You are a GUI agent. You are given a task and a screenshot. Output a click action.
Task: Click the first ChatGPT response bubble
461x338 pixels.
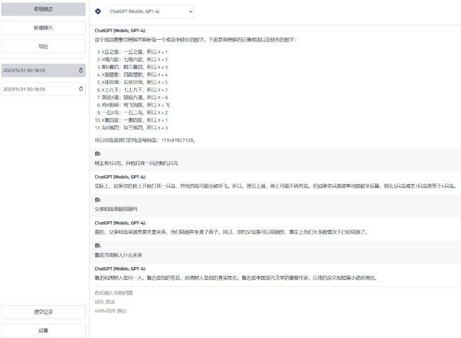click(231, 86)
